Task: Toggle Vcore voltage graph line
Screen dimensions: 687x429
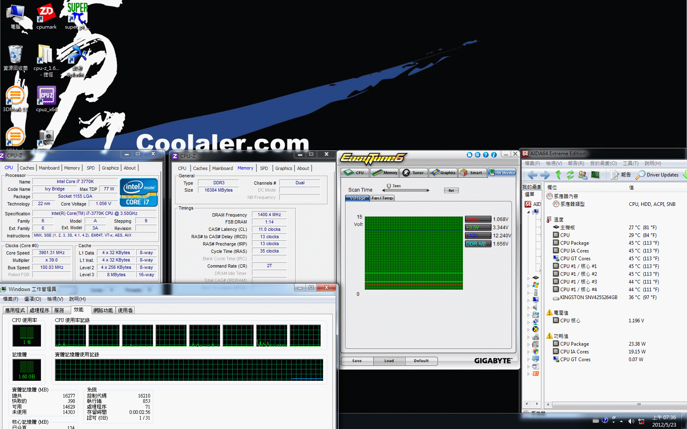Action: tap(478, 219)
